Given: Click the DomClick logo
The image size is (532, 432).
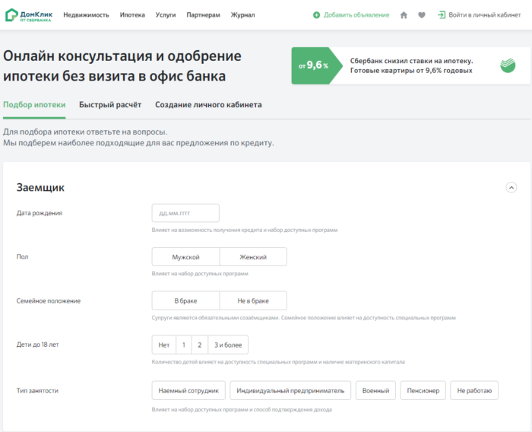Looking at the screenshot, I should click(x=29, y=15).
